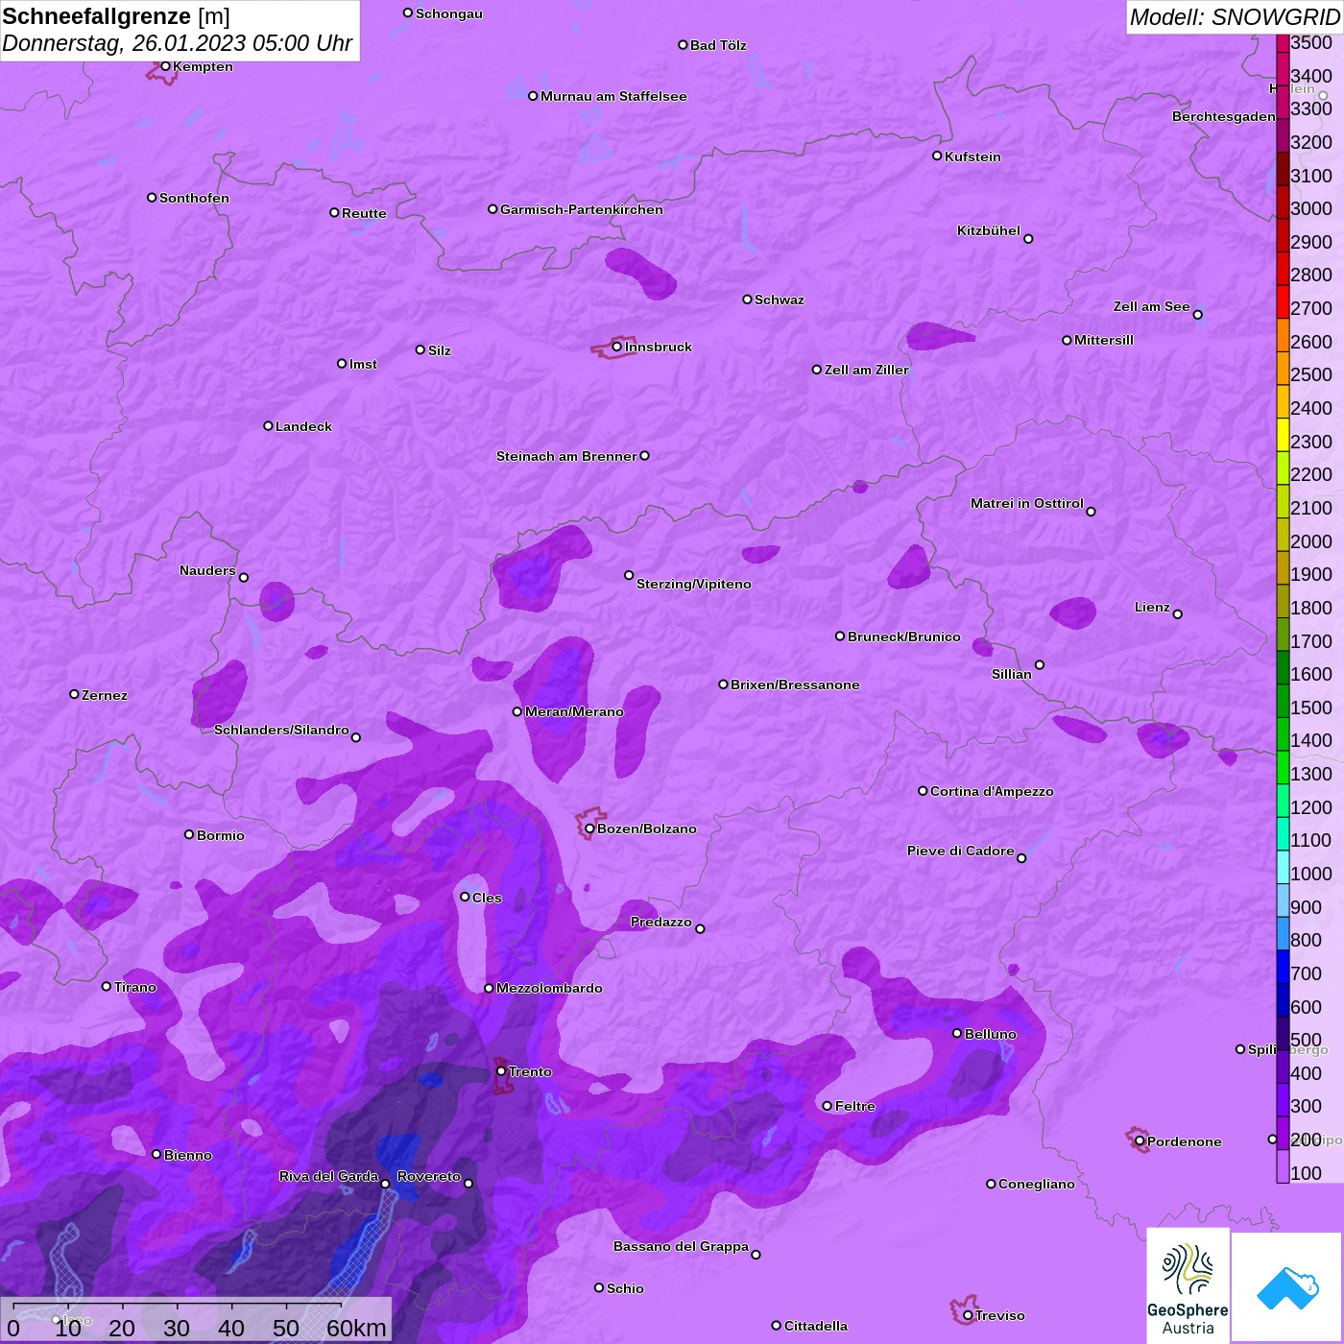Click the date Donnerstag, 26.01.2023 05:00 Uhr
The height and width of the screenshot is (1344, 1344).
point(178,43)
